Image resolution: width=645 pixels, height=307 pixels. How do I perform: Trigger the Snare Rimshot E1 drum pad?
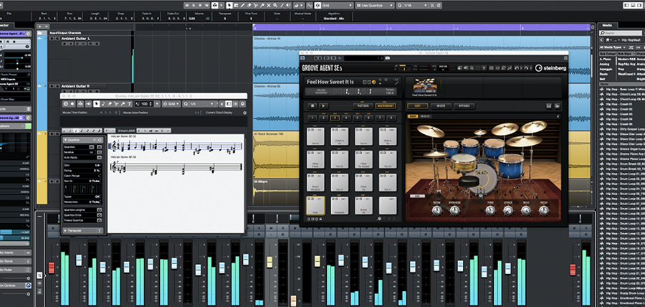pyautogui.click(x=315, y=182)
